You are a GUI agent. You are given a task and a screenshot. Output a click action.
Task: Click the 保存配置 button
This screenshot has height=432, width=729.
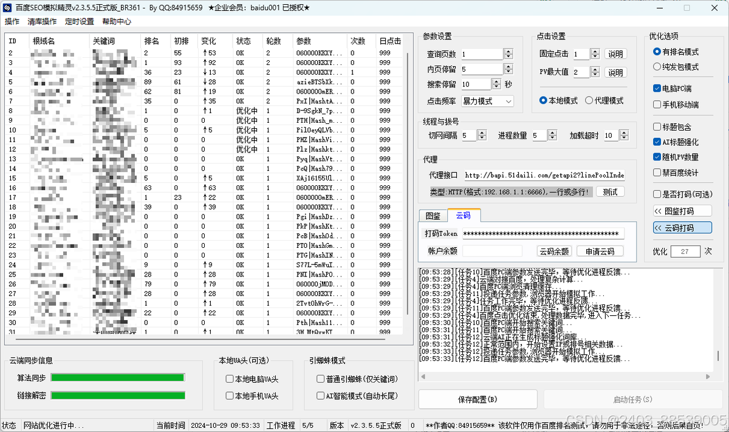click(476, 399)
